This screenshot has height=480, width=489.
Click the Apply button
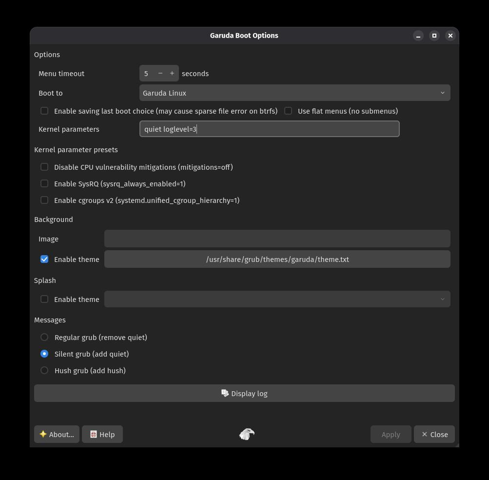coord(391,434)
